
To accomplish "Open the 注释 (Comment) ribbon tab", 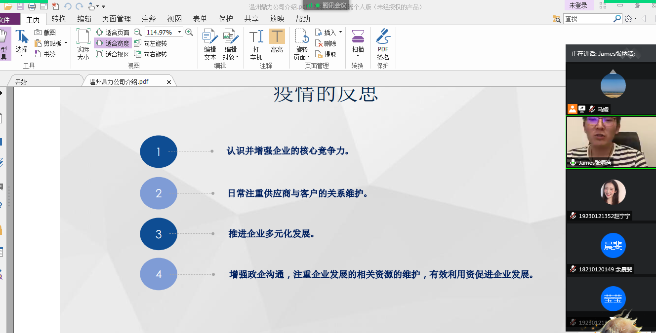I will (149, 19).
